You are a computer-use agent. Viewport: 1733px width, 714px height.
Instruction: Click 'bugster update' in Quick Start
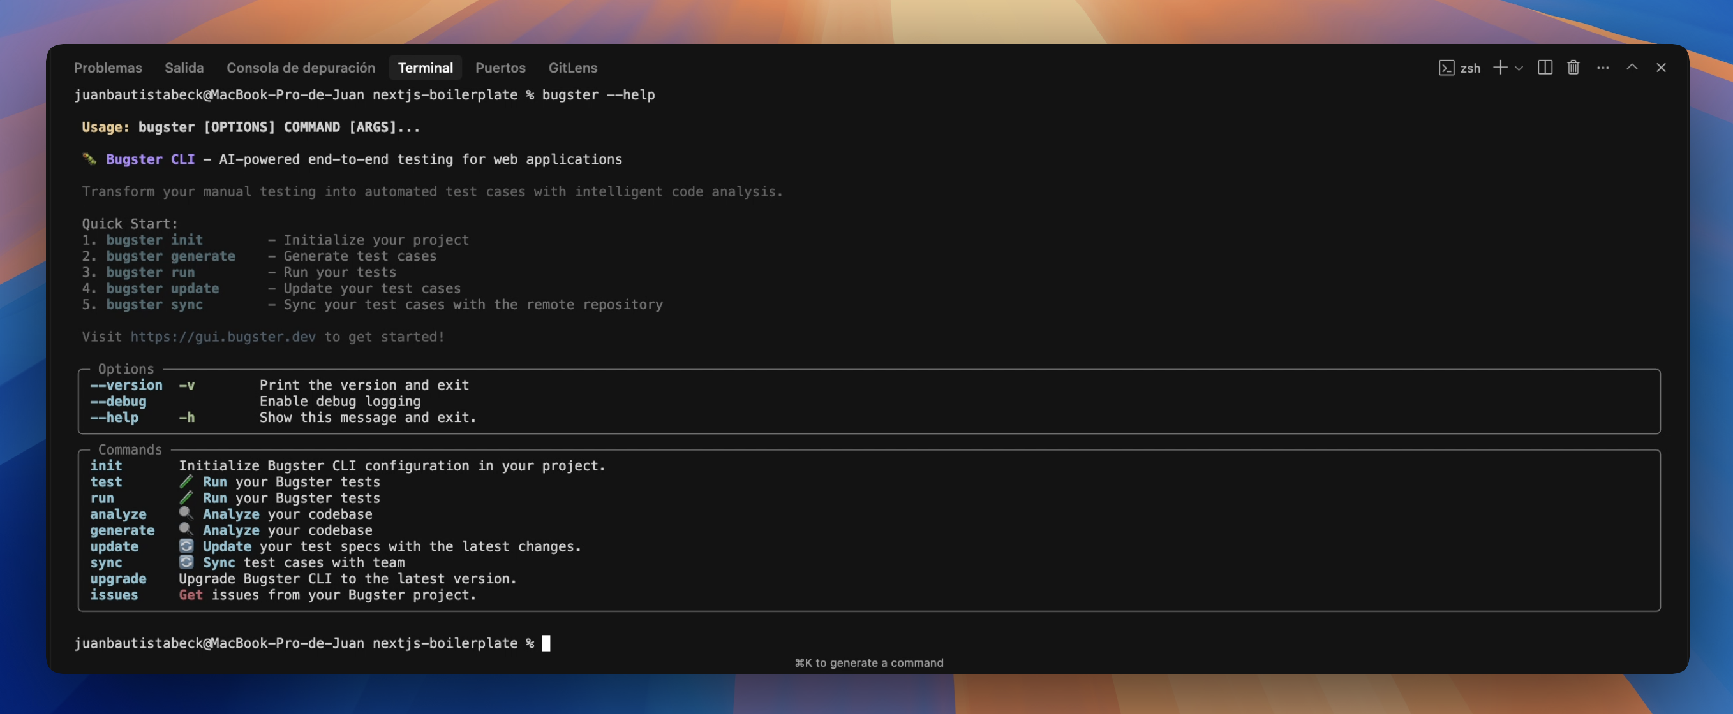162,288
